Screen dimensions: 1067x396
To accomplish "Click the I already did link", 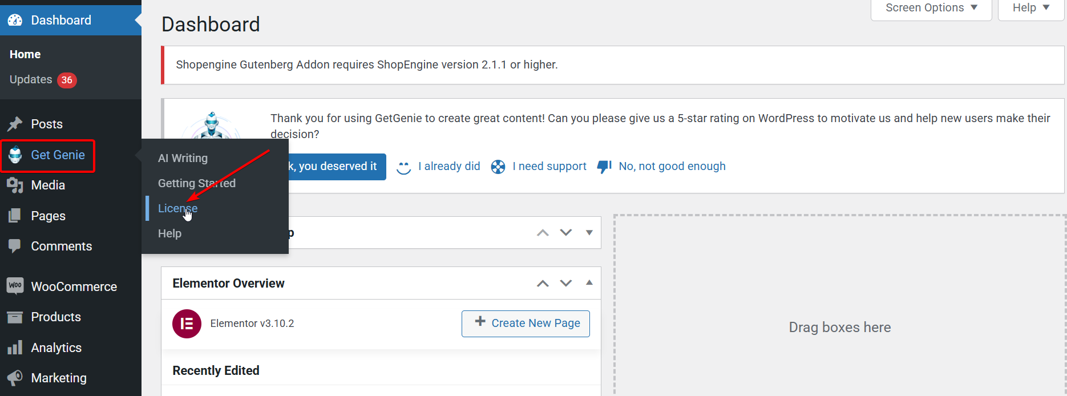I will (449, 166).
